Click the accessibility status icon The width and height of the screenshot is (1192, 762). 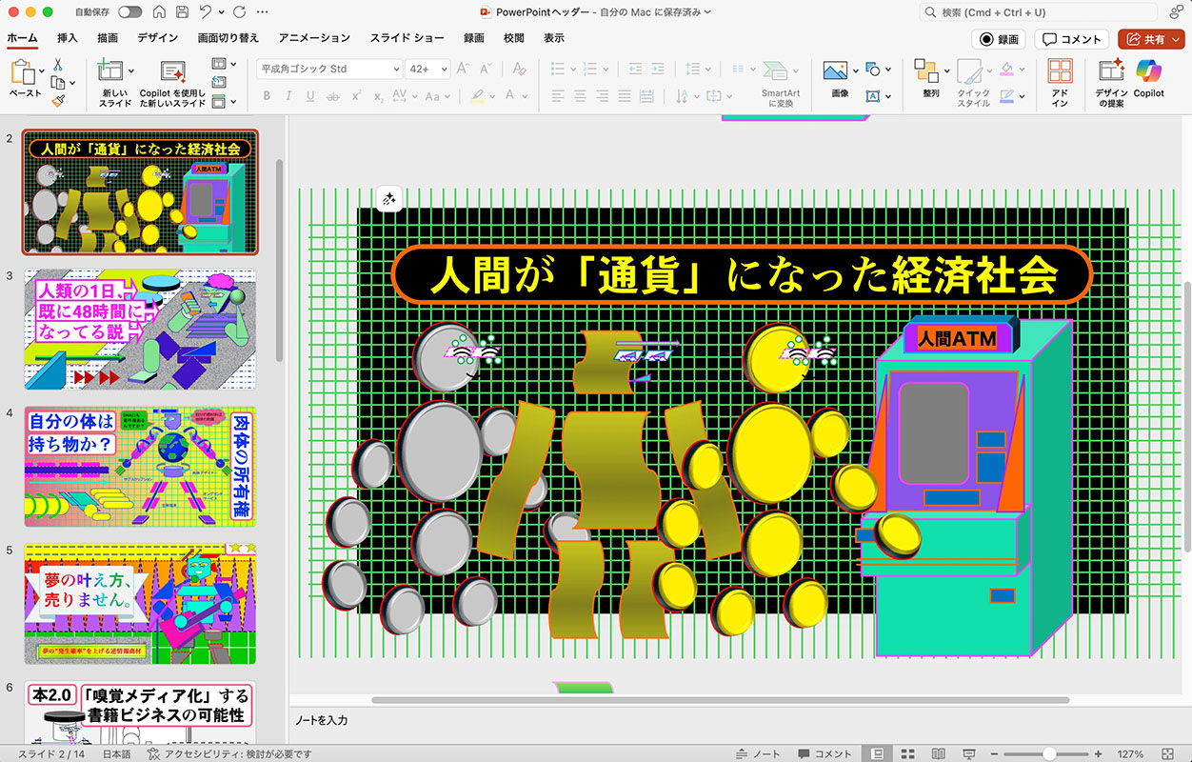[155, 753]
